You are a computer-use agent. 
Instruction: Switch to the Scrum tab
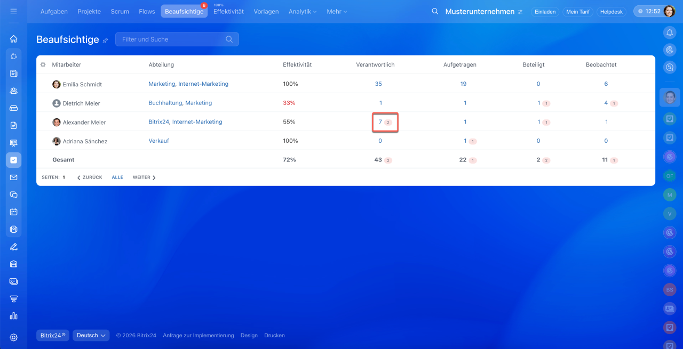pos(120,11)
